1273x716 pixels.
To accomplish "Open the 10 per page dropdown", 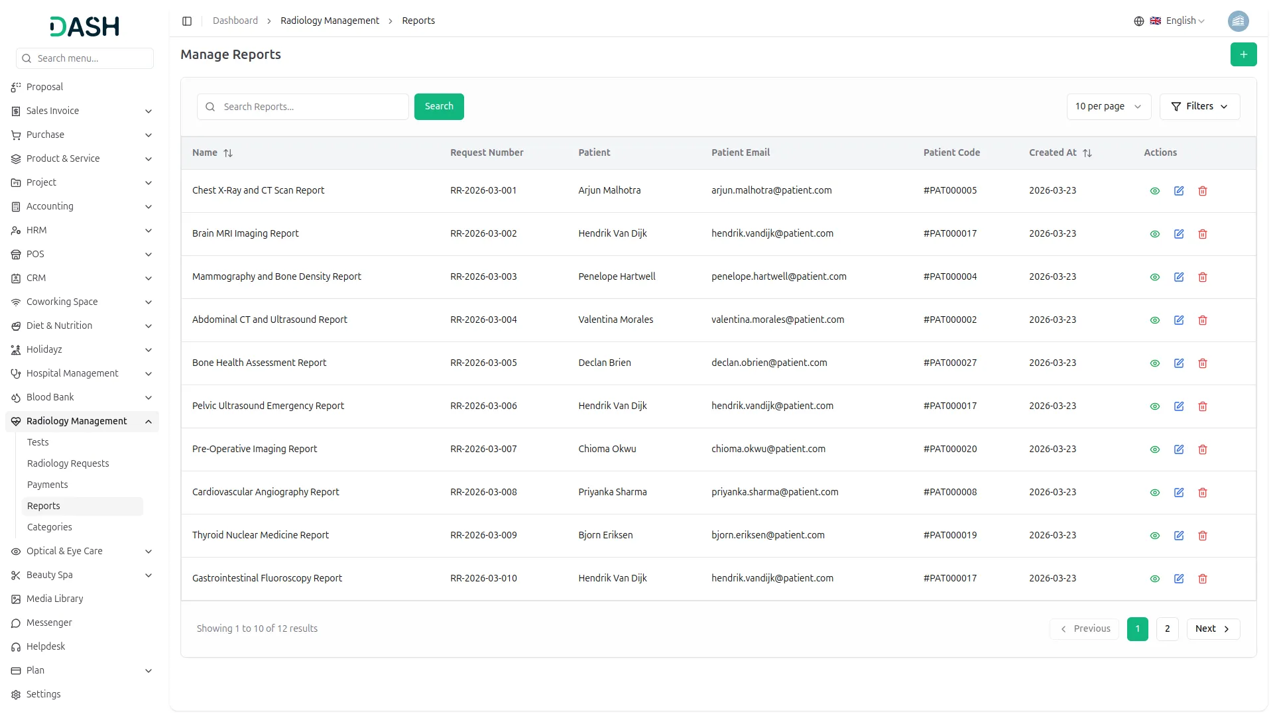I will (x=1109, y=107).
